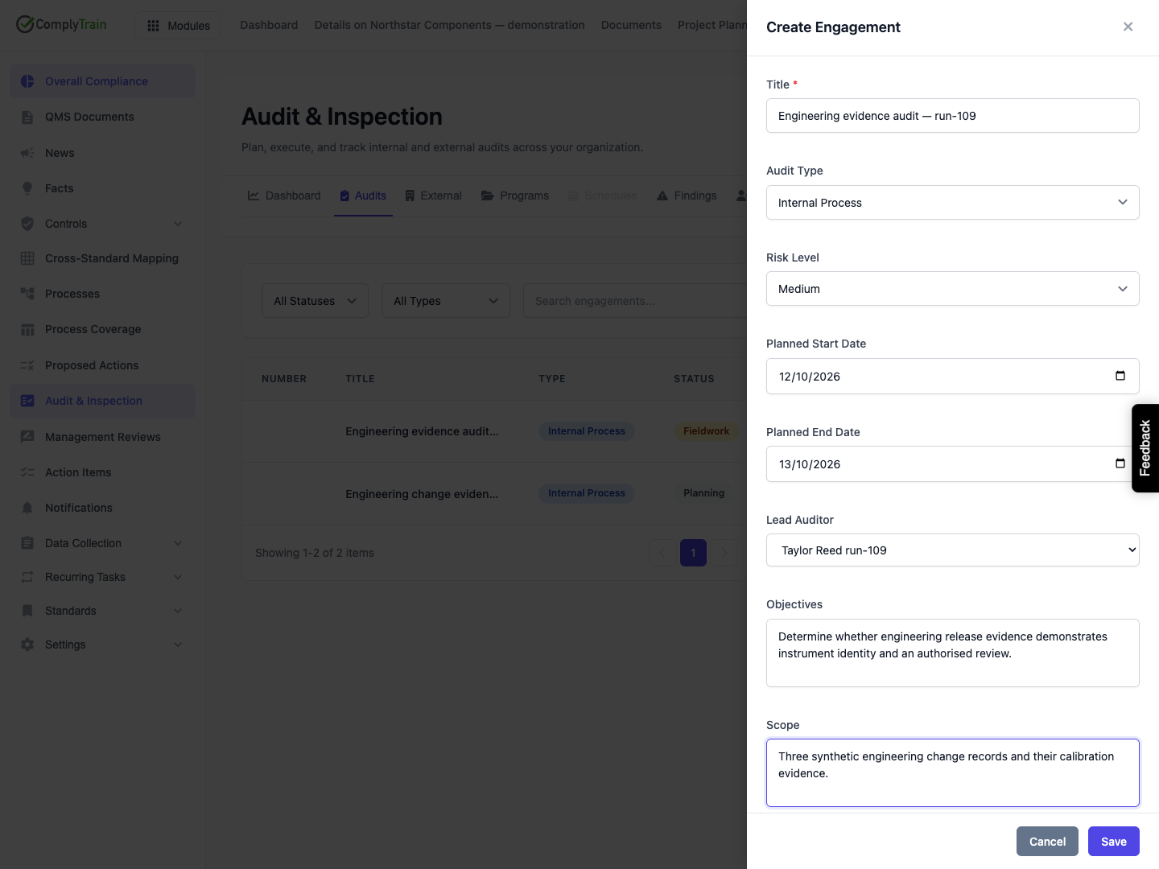Click the Engineering change eviden... row title
Viewport: 1159px width, 869px height.
pyautogui.click(x=422, y=494)
